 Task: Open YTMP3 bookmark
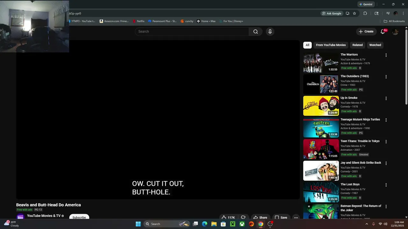pyautogui.click(x=82, y=21)
